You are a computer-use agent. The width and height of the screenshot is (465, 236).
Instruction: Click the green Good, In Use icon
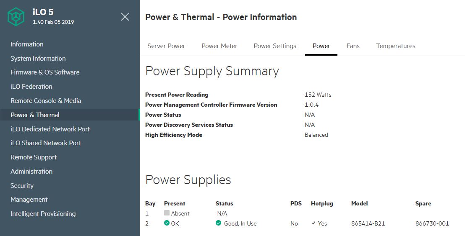(x=218, y=223)
